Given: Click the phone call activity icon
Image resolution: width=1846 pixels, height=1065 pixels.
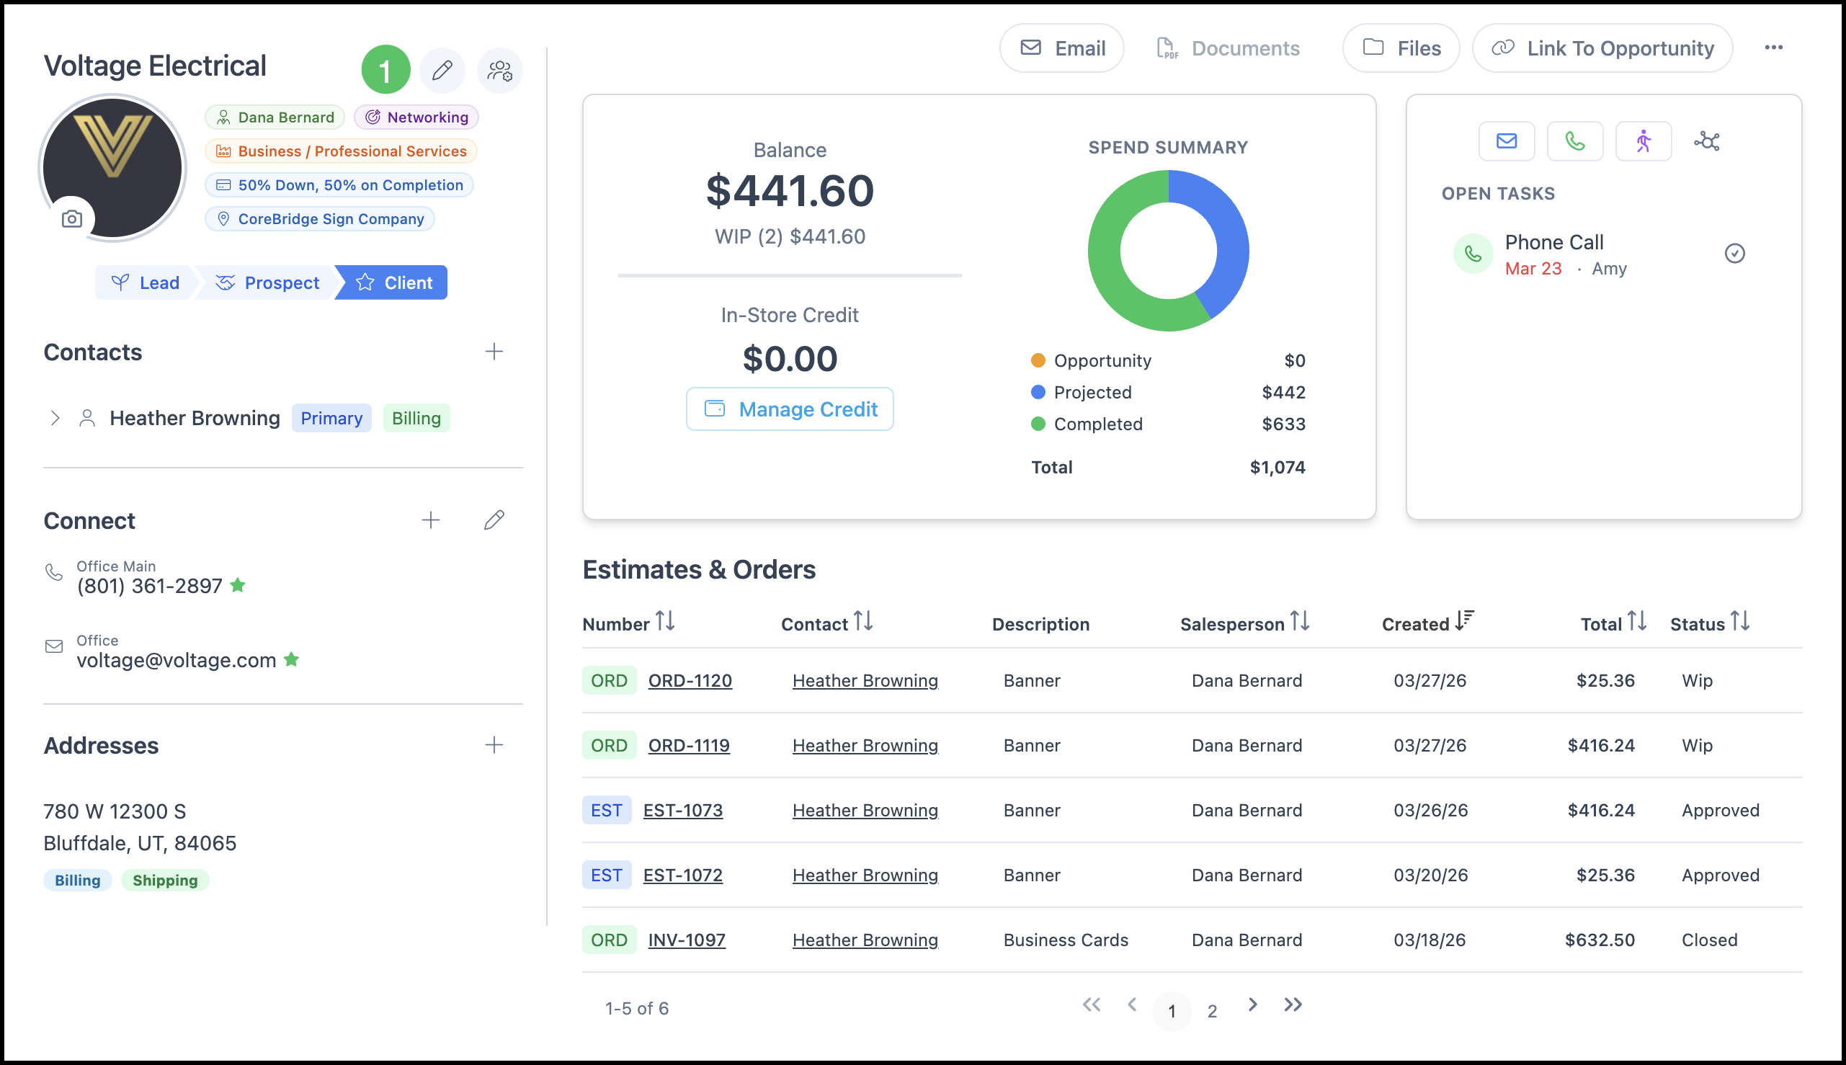Looking at the screenshot, I should [x=1574, y=141].
